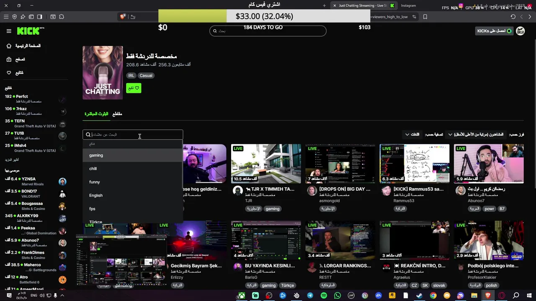Expand show more followed channels
The image size is (536, 301).
[12, 160]
